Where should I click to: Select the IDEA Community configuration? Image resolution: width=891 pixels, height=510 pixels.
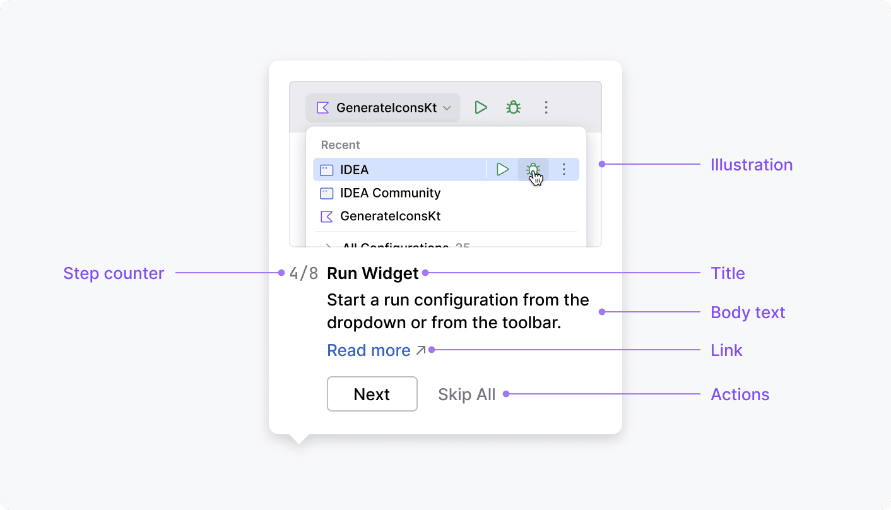pos(390,193)
